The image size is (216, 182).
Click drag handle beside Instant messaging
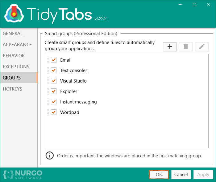48,102
